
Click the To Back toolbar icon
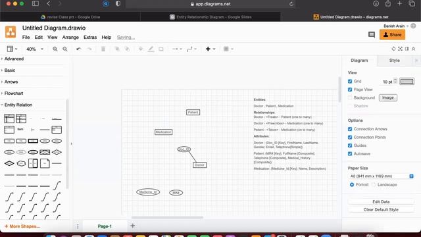(127, 49)
